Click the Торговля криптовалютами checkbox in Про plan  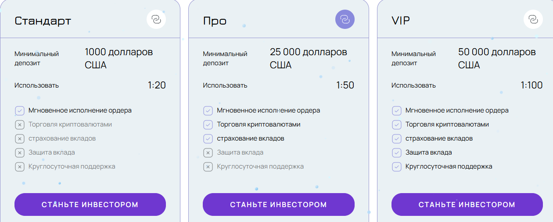pyautogui.click(x=208, y=125)
